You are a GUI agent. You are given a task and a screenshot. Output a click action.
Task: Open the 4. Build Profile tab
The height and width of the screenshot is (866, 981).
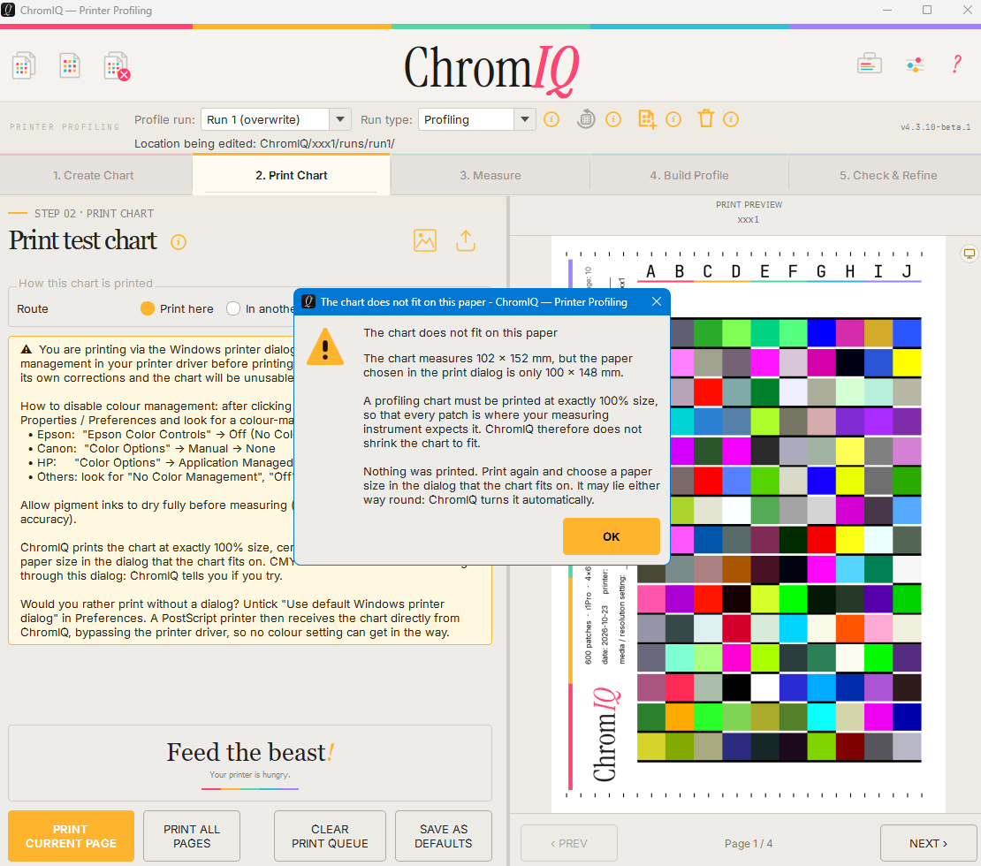(x=688, y=175)
